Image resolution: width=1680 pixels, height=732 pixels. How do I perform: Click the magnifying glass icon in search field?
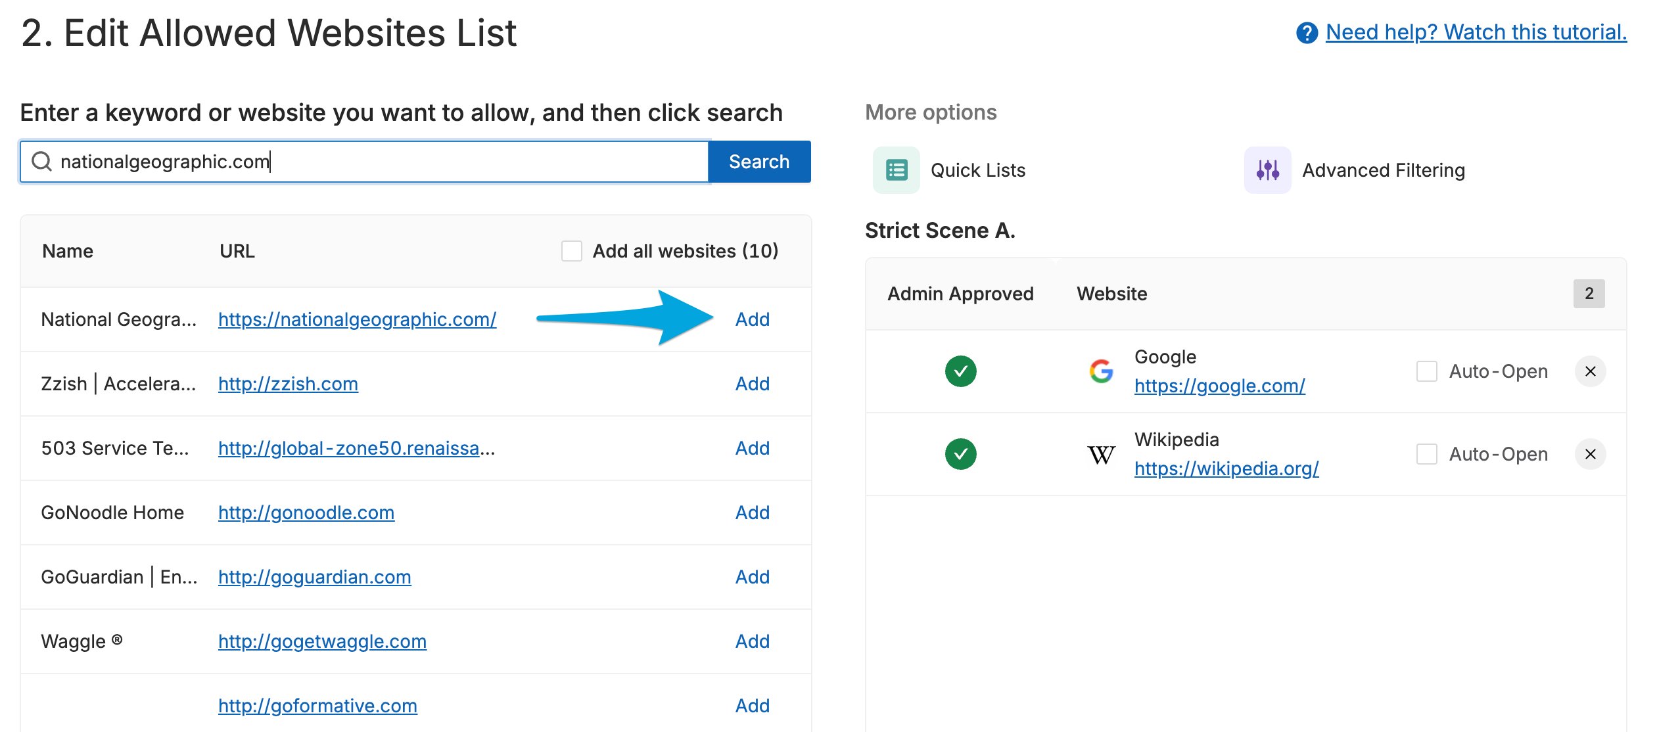point(41,161)
